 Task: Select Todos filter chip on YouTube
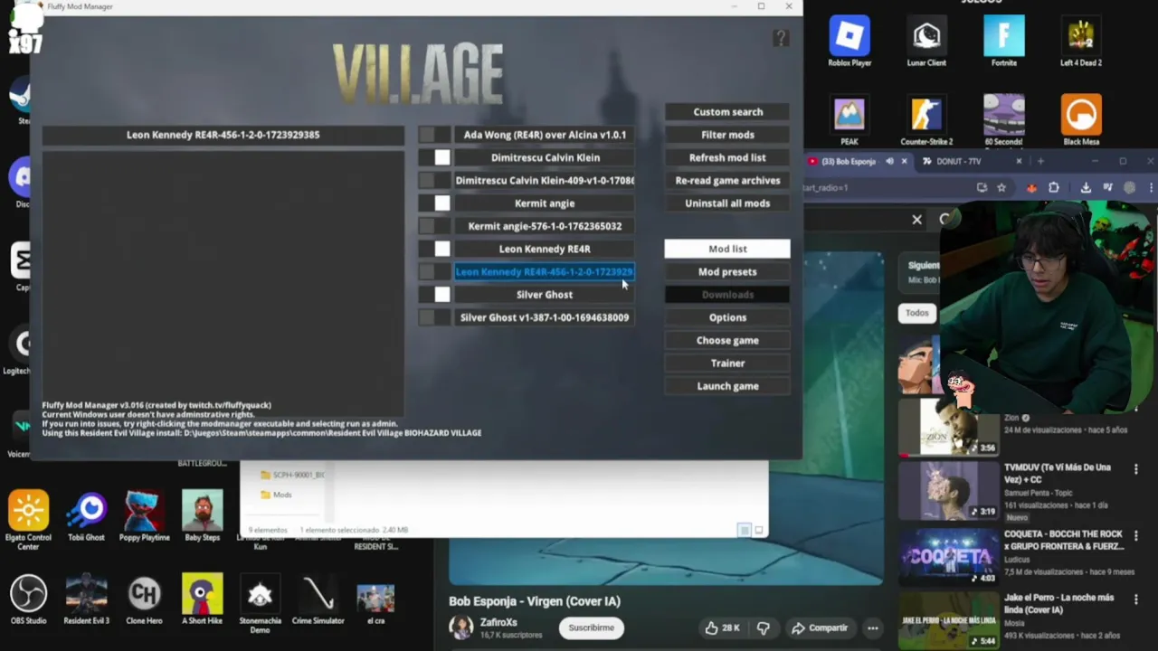916,313
